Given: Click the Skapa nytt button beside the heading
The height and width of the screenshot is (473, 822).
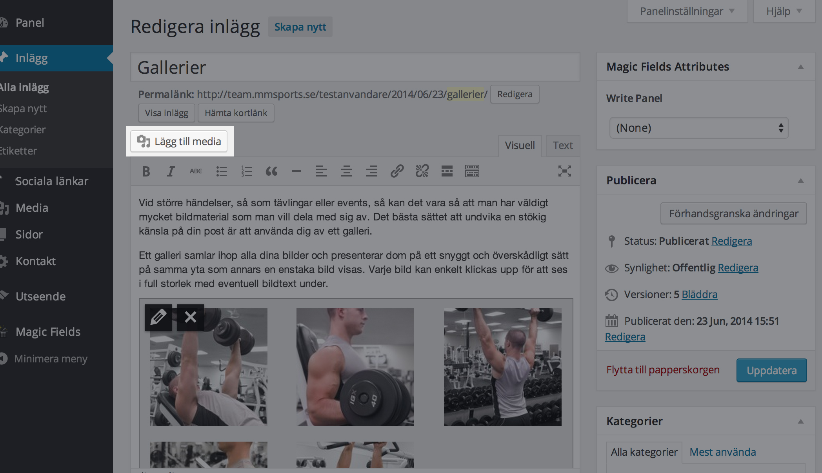Looking at the screenshot, I should (300, 27).
